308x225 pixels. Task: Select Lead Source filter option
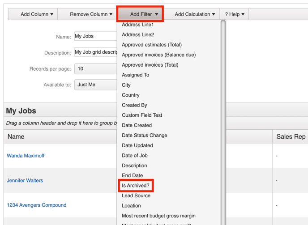(x=136, y=195)
